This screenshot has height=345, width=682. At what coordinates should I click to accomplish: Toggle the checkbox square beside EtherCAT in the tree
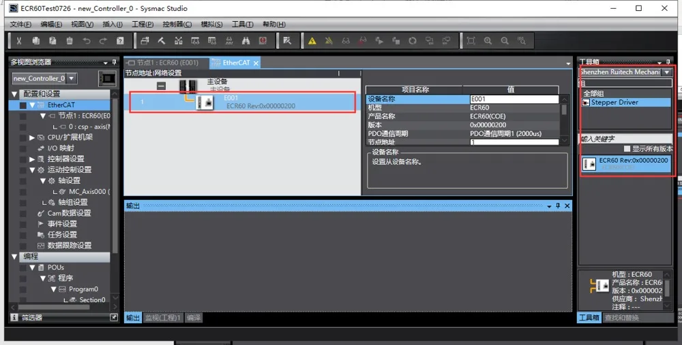pos(23,105)
